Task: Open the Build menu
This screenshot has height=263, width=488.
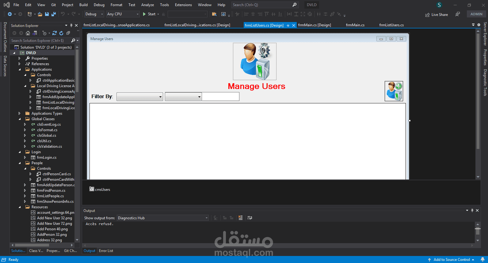Action: [x=83, y=5]
